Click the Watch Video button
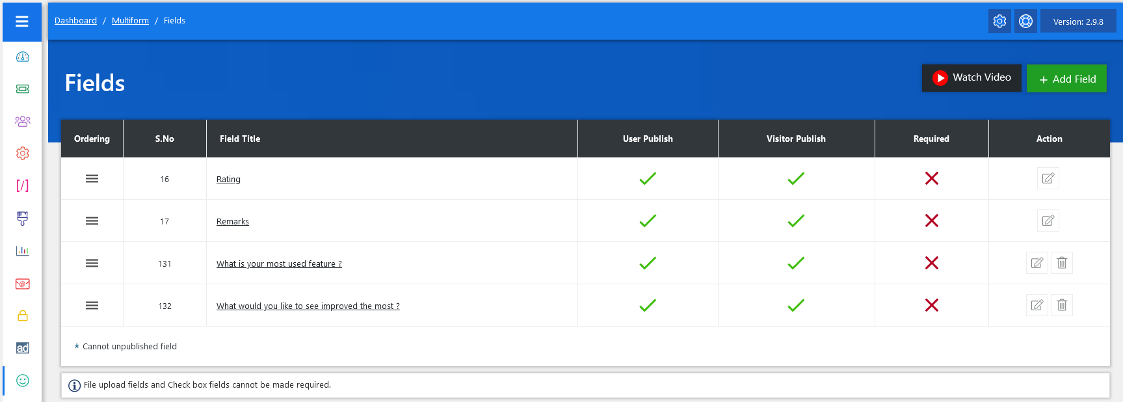Image resolution: width=1123 pixels, height=402 pixels. click(x=971, y=78)
